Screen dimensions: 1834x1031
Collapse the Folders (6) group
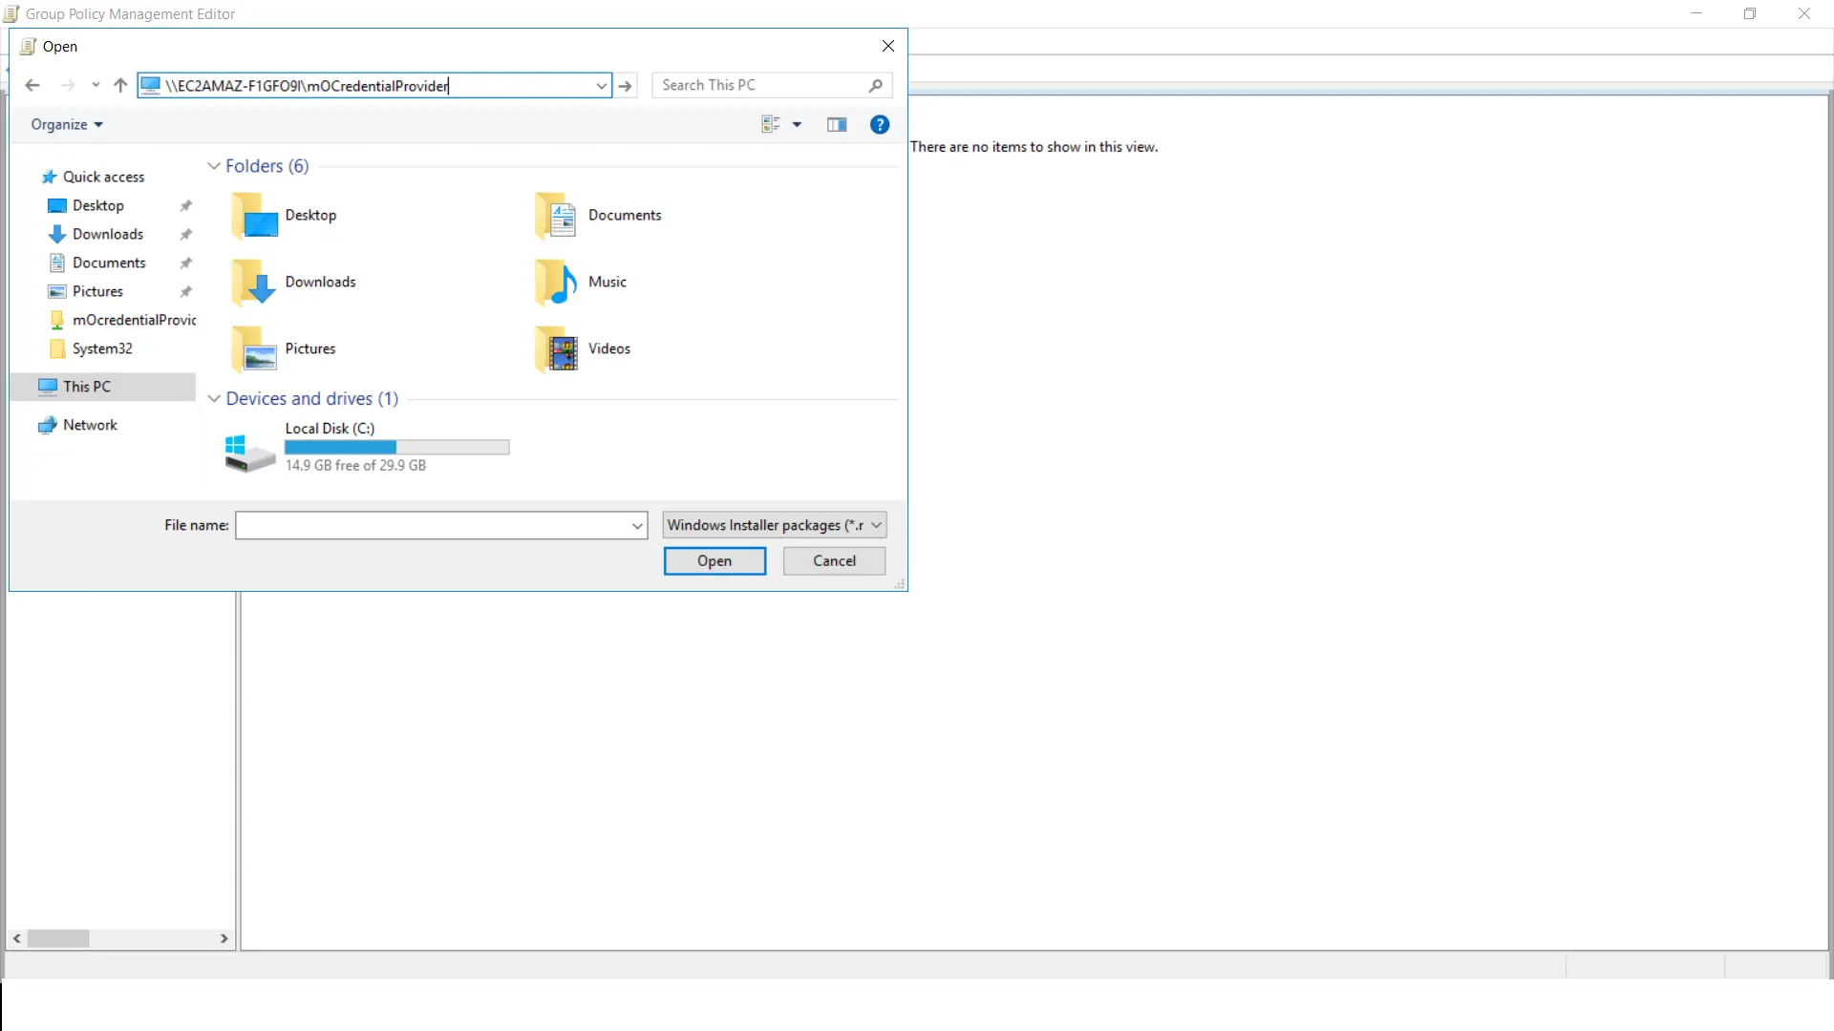click(214, 166)
